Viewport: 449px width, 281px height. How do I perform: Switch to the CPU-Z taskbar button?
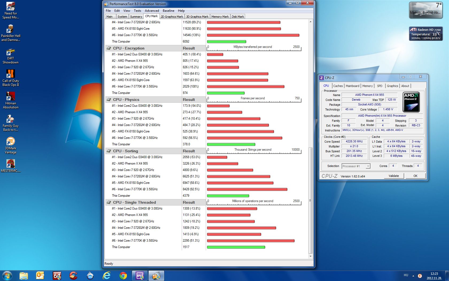point(140,276)
